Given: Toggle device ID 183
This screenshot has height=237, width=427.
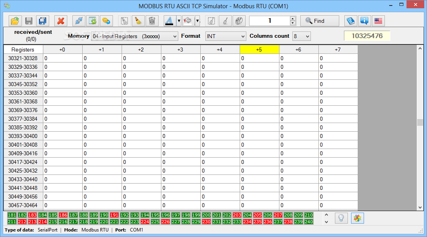Looking at the screenshot, I should pyautogui.click(x=32, y=215).
